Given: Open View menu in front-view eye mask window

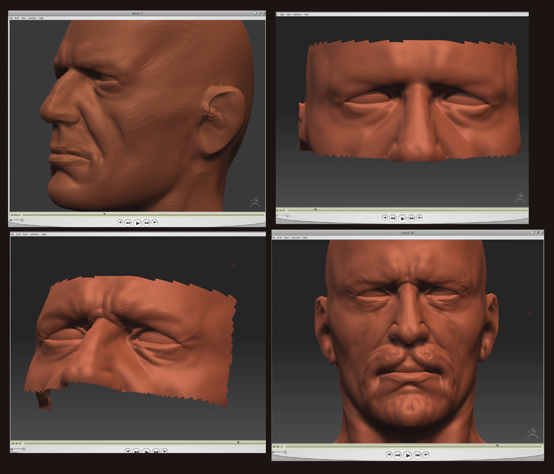Looking at the screenshot, I should (289, 15).
